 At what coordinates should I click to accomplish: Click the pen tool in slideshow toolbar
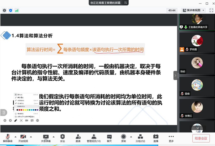16,121
